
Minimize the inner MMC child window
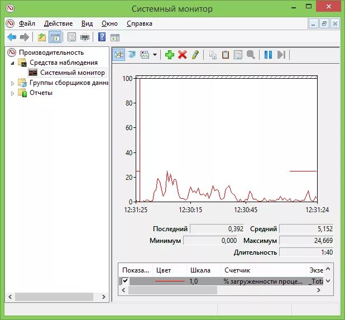coord(313,24)
